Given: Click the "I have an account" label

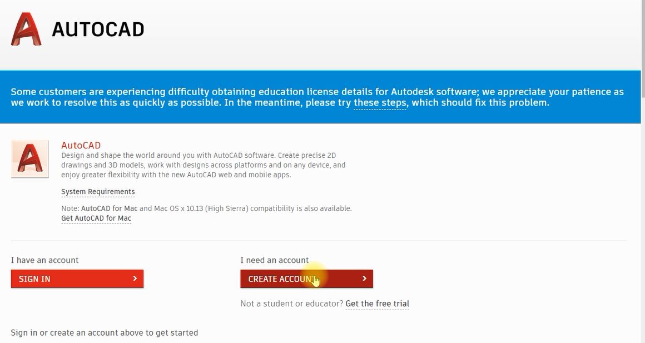Looking at the screenshot, I should tap(44, 260).
